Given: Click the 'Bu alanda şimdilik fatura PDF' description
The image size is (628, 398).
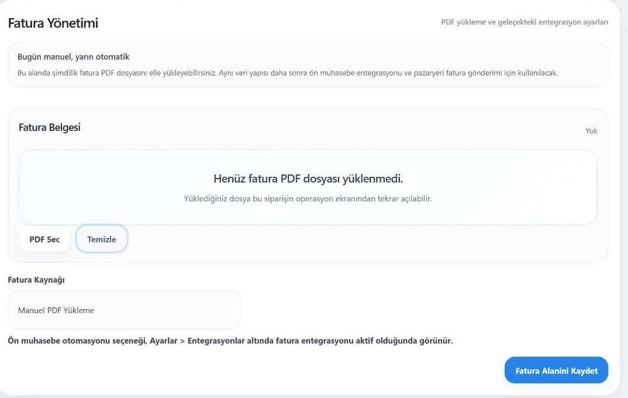Looking at the screenshot, I should point(287,73).
